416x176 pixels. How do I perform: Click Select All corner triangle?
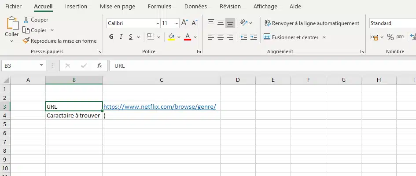(5, 80)
